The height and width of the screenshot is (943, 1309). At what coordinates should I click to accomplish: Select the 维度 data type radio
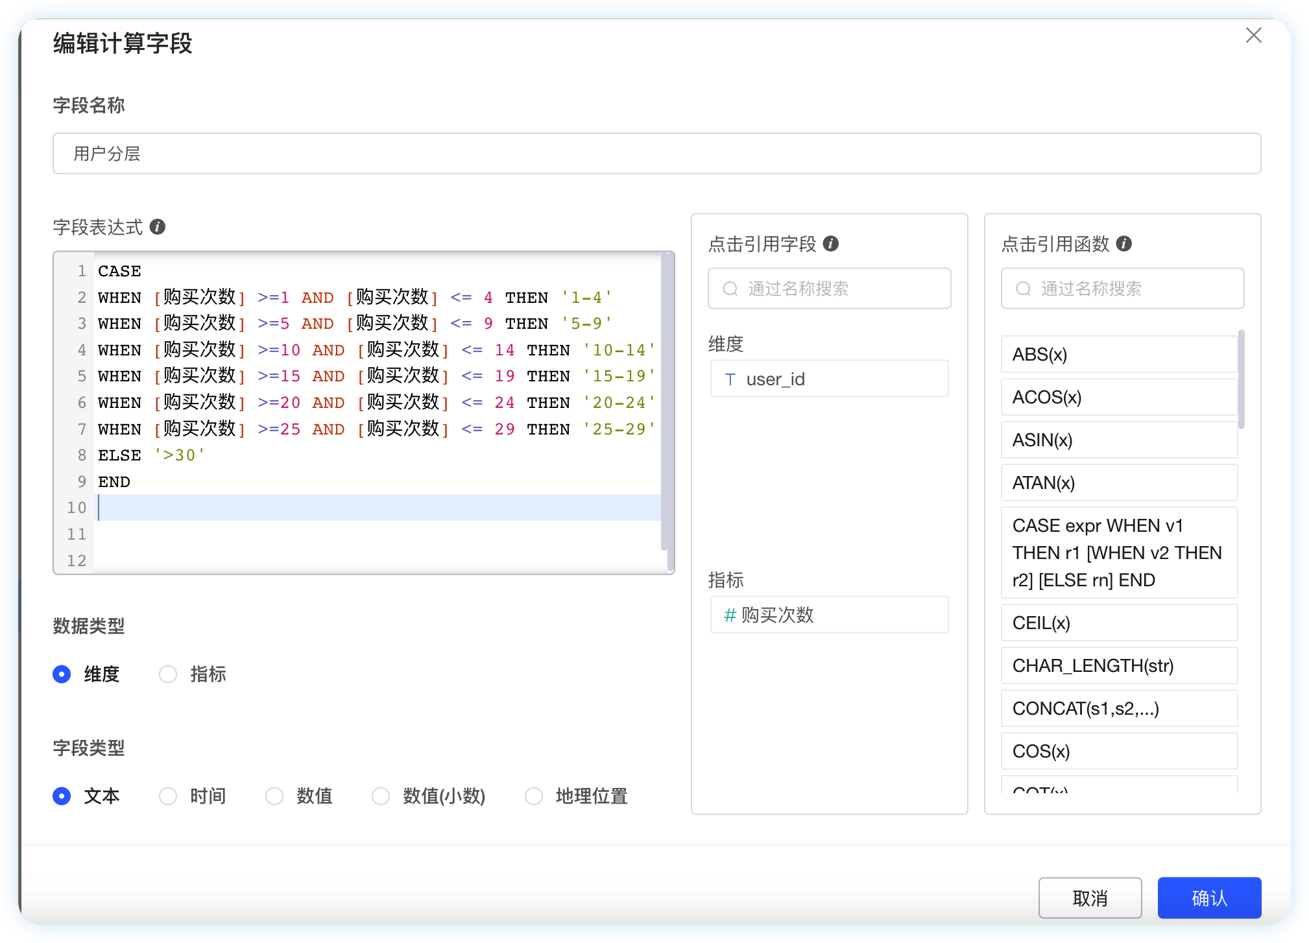pyautogui.click(x=62, y=674)
